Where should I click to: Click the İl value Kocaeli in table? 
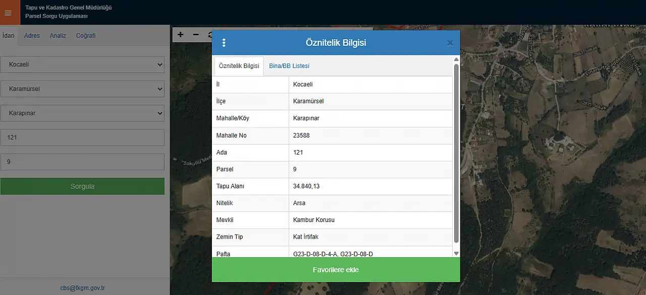click(x=303, y=85)
